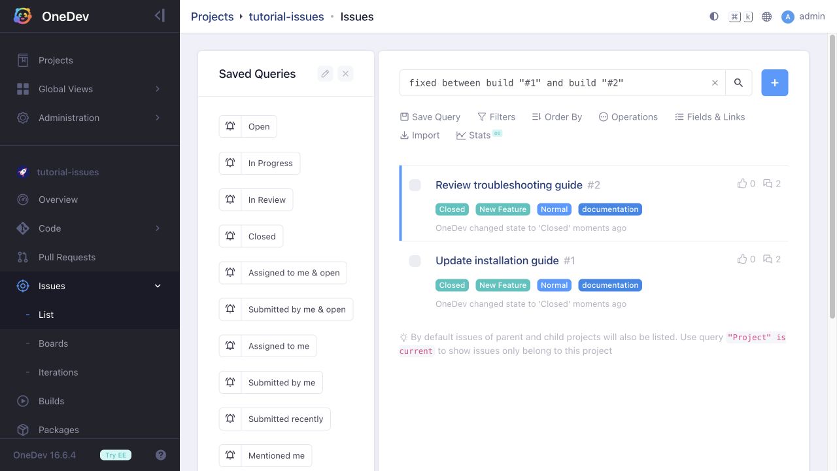Go to tutorial-issues breadcrumb link
Viewport: 837px width, 471px height.
click(x=286, y=16)
